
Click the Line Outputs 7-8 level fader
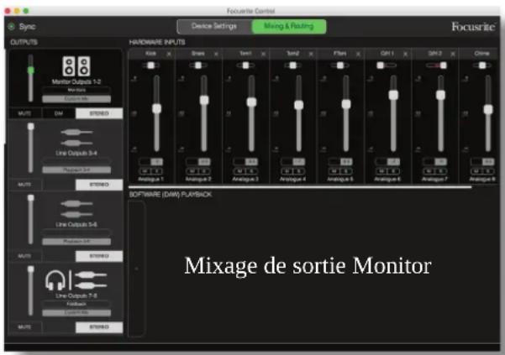coord(30,269)
